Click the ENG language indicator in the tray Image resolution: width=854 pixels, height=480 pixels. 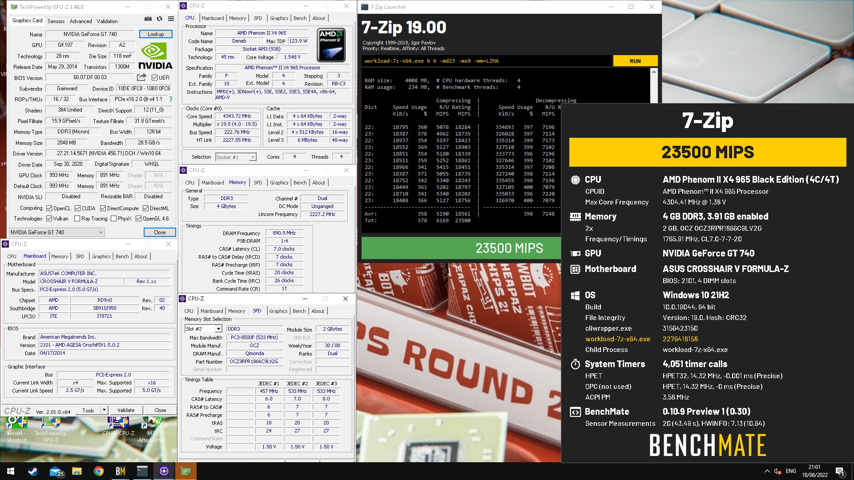click(x=791, y=471)
